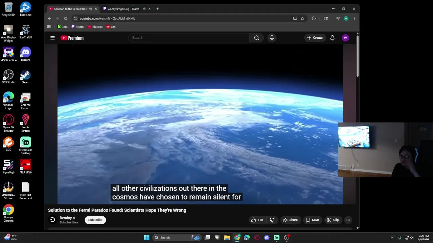Show hidden system tray icons chevron
433x243 pixels.
392,238
